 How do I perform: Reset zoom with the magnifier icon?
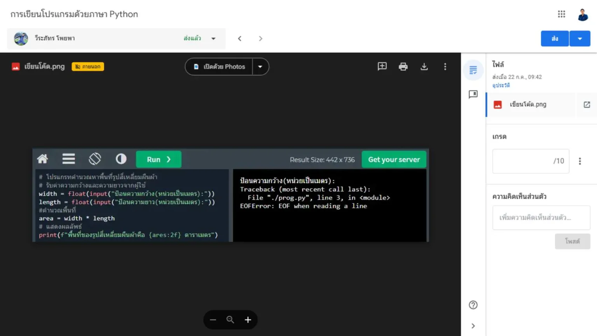coord(230,320)
